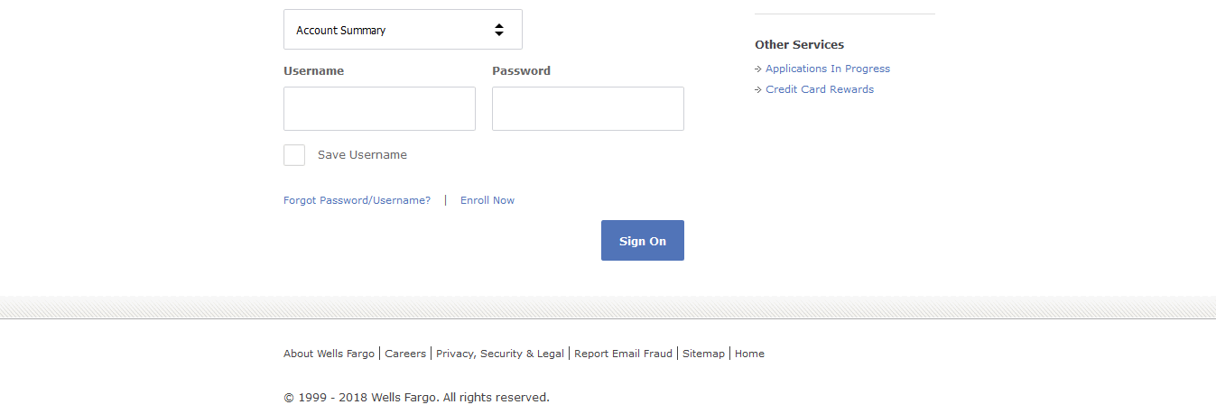The height and width of the screenshot is (414, 1216).
Task: Click the Username input field
Action: pyautogui.click(x=379, y=108)
